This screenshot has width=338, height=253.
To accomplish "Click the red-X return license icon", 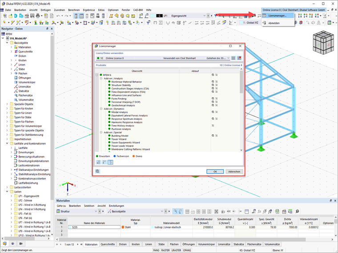I will pyautogui.click(x=239, y=58).
